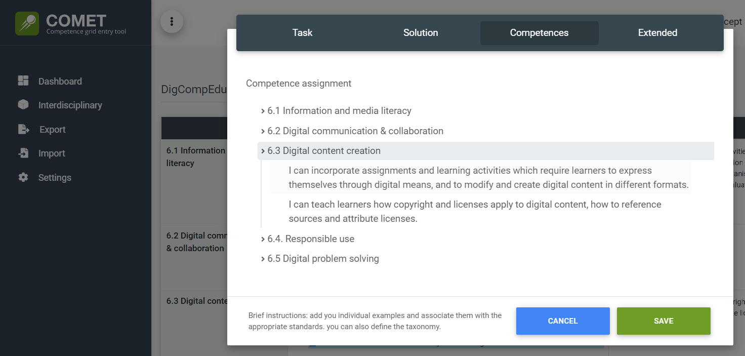Expand 6.5 Digital problem solving
The height and width of the screenshot is (356, 745).
coord(323,259)
